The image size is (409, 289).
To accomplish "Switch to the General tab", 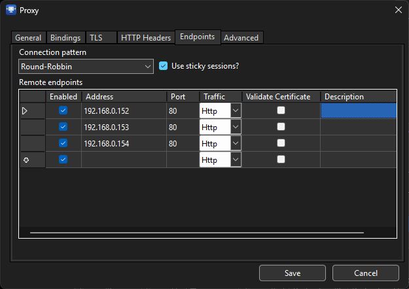I will 28,37.
